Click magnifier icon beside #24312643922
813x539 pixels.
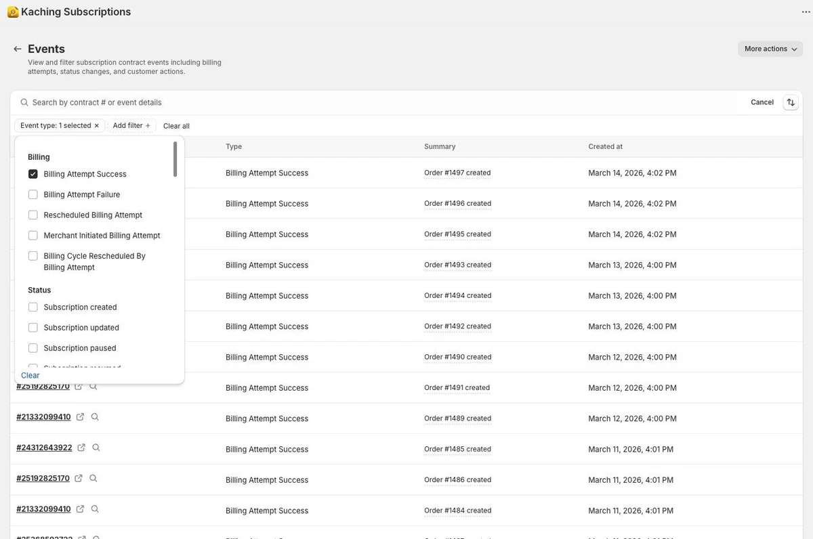(96, 448)
